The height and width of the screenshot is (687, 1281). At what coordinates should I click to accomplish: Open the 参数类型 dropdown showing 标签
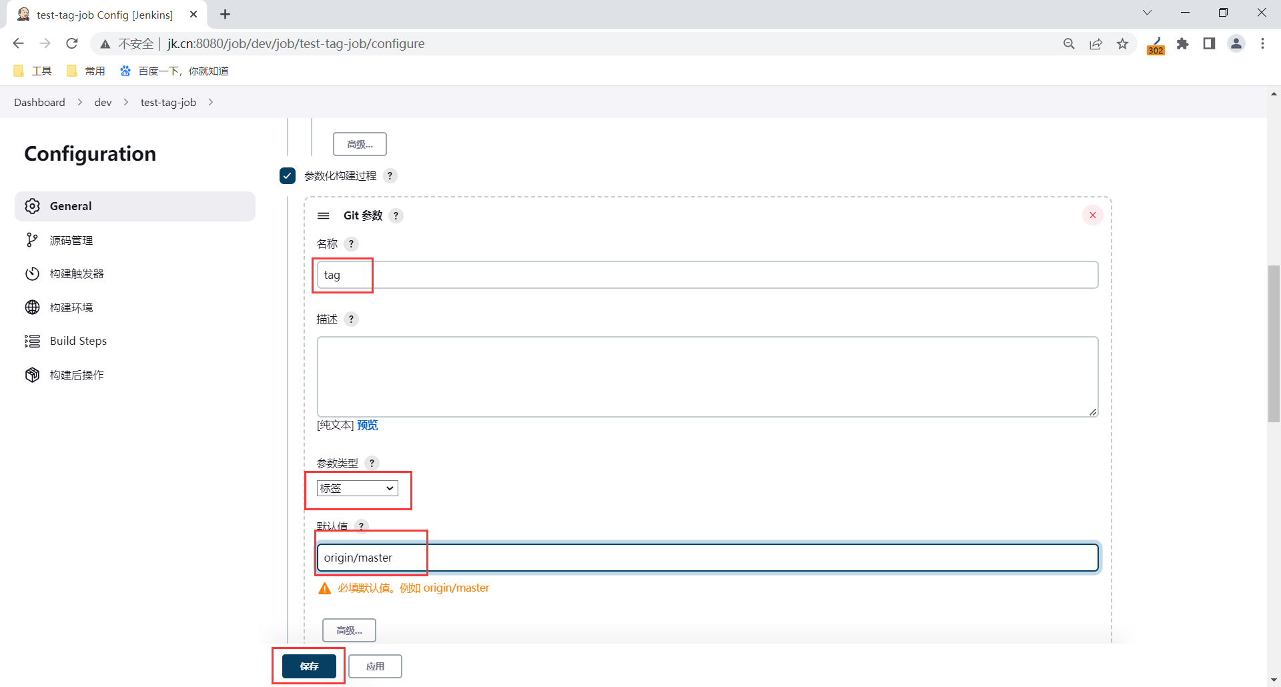point(357,488)
